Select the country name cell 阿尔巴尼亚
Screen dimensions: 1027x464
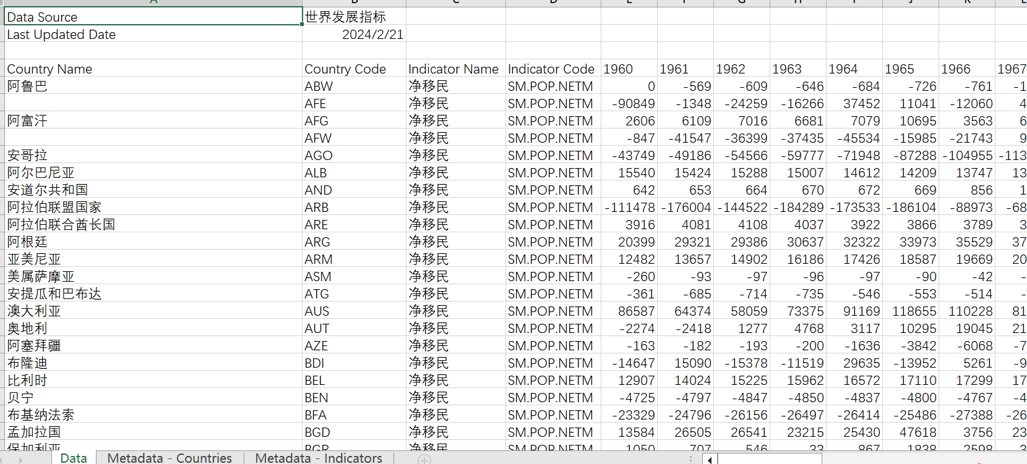tap(153, 172)
